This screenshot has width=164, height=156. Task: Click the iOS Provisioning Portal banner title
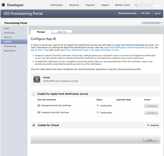pos(23,14)
